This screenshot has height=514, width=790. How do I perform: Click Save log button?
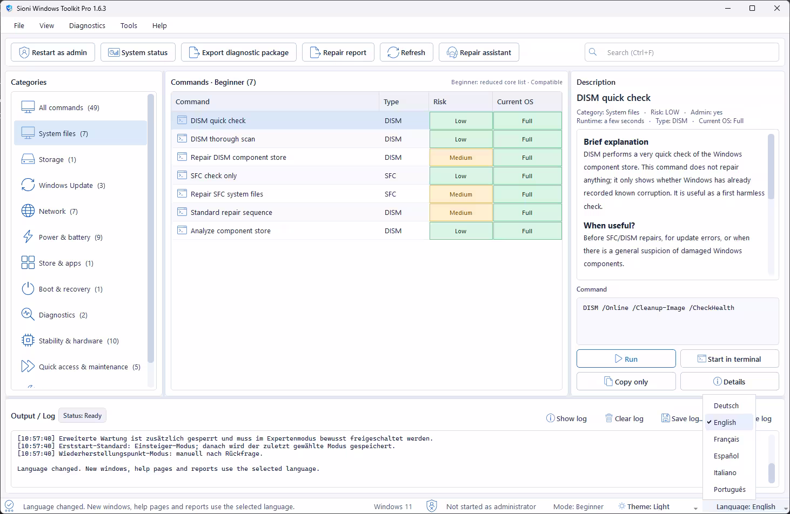[x=681, y=418]
